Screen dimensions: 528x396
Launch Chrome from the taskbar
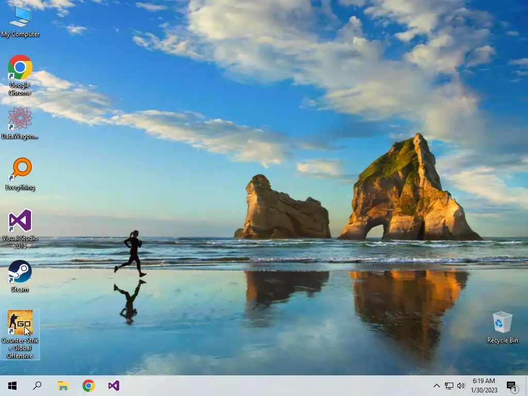pyautogui.click(x=89, y=386)
